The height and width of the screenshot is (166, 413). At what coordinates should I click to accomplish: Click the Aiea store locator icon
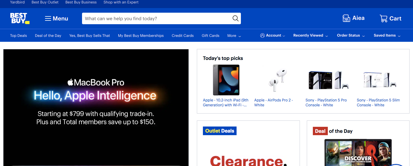point(346,18)
